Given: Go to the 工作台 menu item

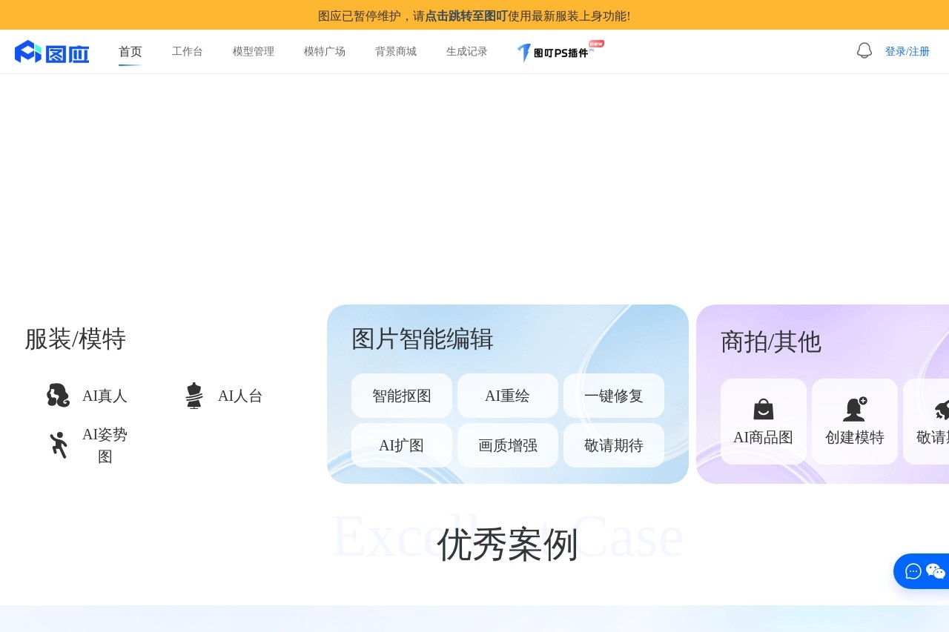Looking at the screenshot, I should (188, 52).
